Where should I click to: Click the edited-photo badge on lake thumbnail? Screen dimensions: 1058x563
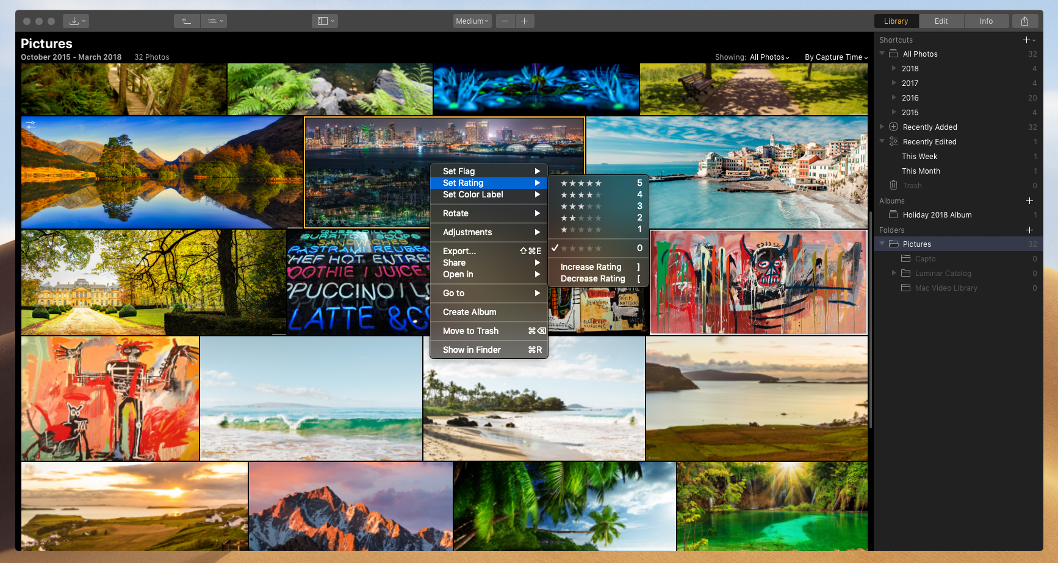pos(30,124)
